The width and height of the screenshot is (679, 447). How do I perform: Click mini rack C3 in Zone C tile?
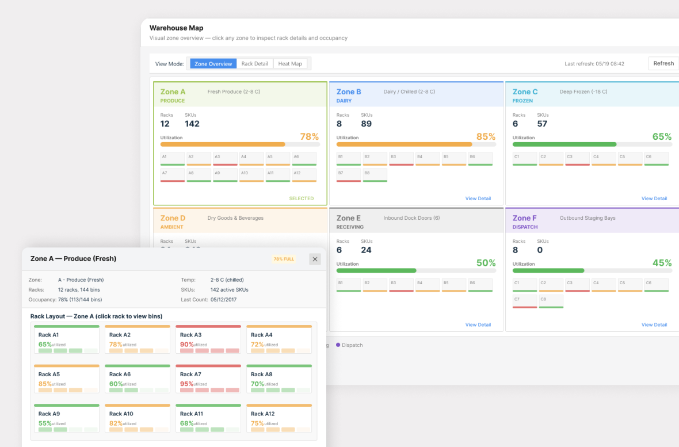(x=577, y=159)
